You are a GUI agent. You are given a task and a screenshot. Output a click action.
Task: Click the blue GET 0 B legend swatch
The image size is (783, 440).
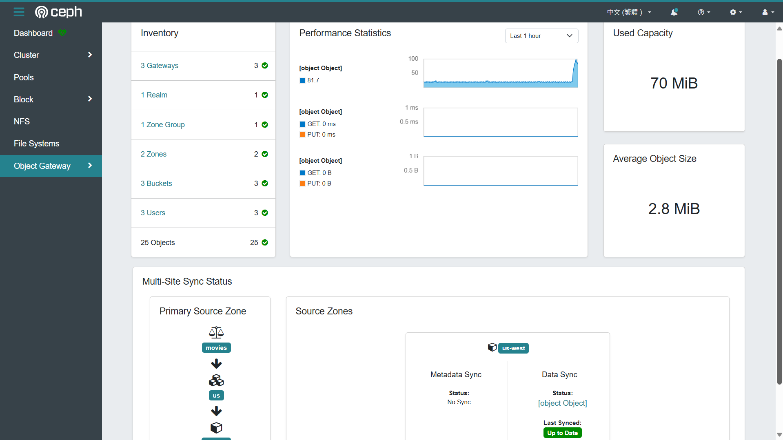tap(302, 173)
